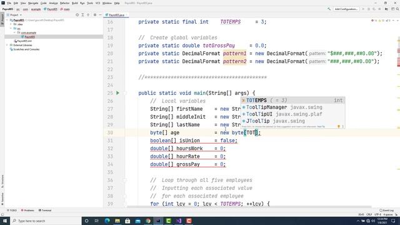
Task: Click the Search Everywhere magnifier icon
Action: [x=397, y=9]
